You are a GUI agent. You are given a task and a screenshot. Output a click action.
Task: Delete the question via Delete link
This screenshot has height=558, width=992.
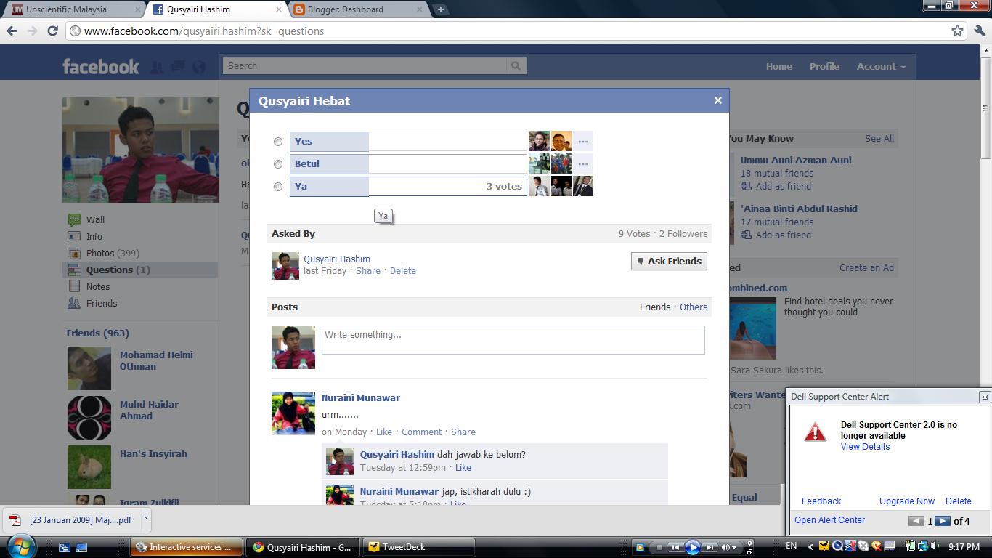coord(403,270)
